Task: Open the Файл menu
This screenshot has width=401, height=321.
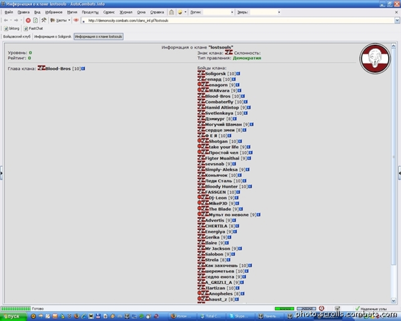Action: (x=9, y=12)
